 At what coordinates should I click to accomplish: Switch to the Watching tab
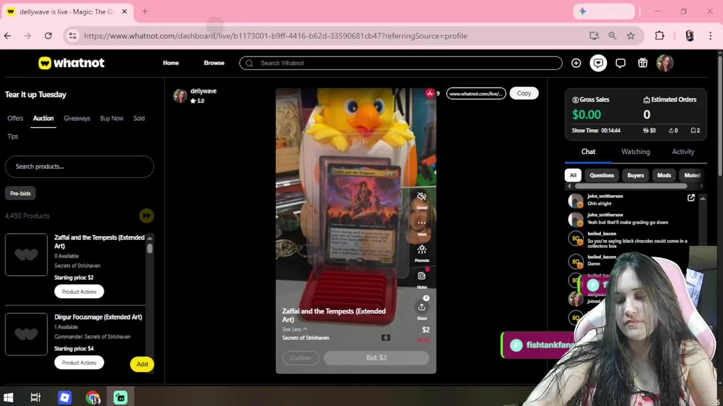click(635, 152)
